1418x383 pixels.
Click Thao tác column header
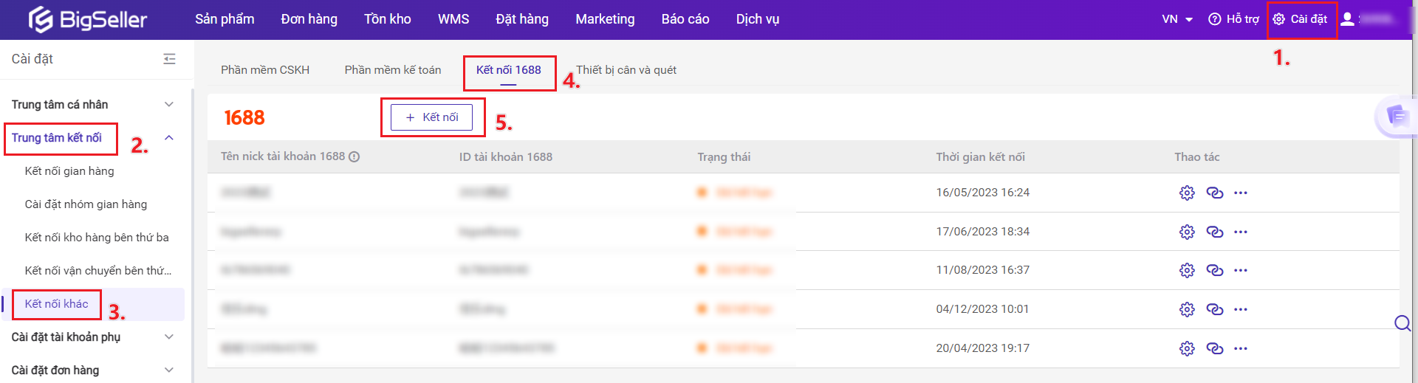1197,157
